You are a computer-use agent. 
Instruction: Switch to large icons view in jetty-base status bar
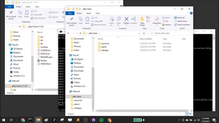(191, 114)
